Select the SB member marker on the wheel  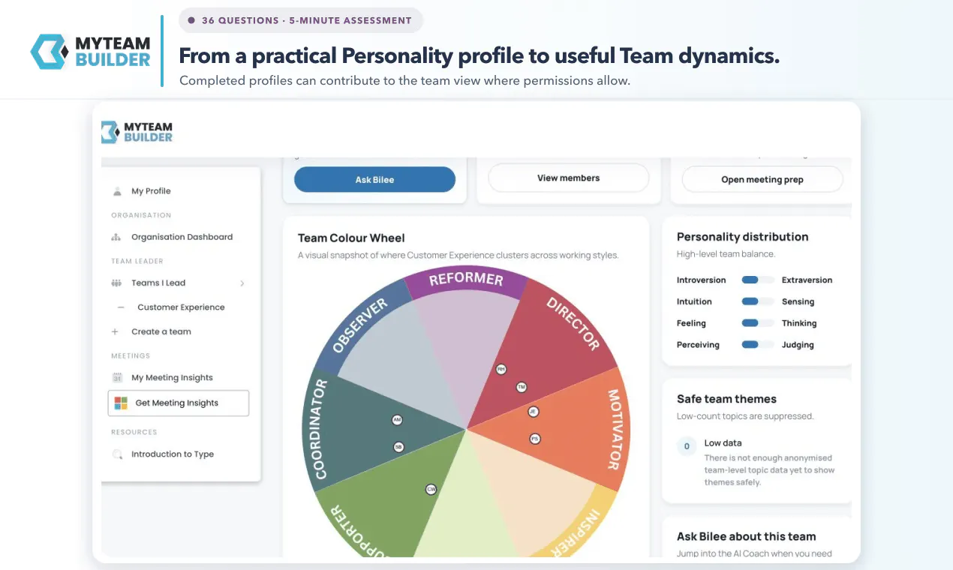point(398,447)
